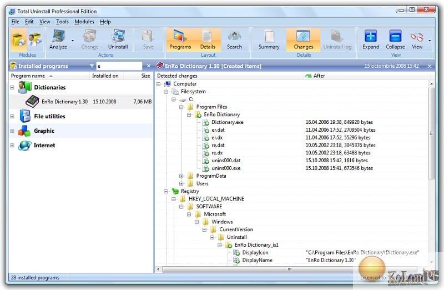Collapse the Registry tree node

pos(166,191)
